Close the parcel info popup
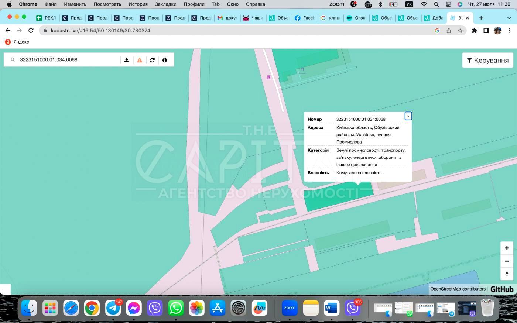This screenshot has height=323, width=517. [x=408, y=116]
